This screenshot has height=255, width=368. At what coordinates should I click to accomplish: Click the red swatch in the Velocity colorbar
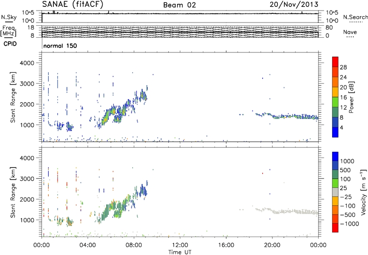pos(335,228)
